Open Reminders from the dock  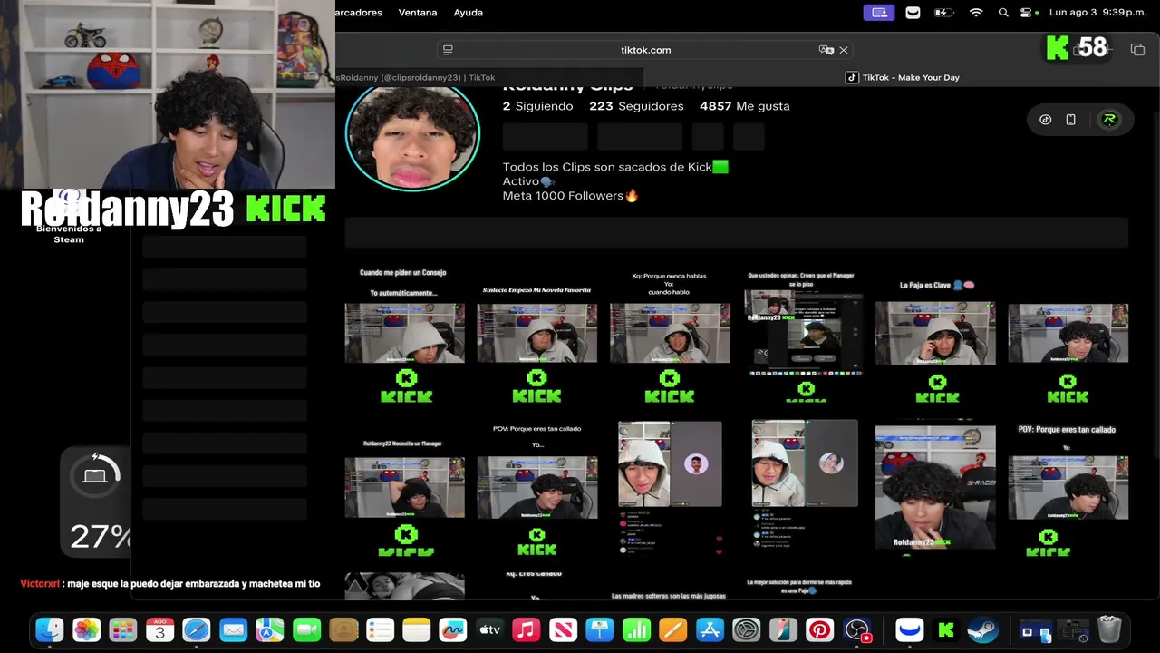380,629
